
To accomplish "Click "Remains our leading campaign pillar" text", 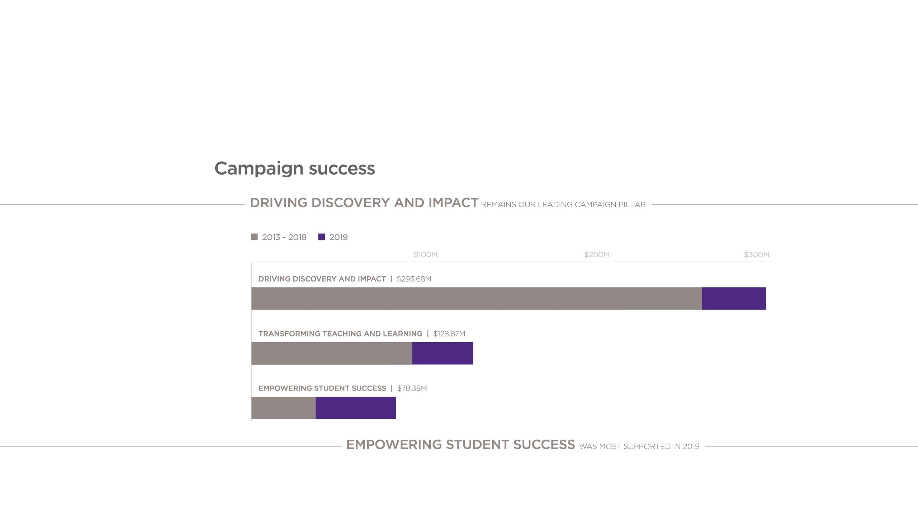I will 563,205.
